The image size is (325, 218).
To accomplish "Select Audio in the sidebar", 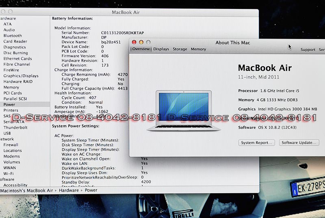I will tap(9, 30).
